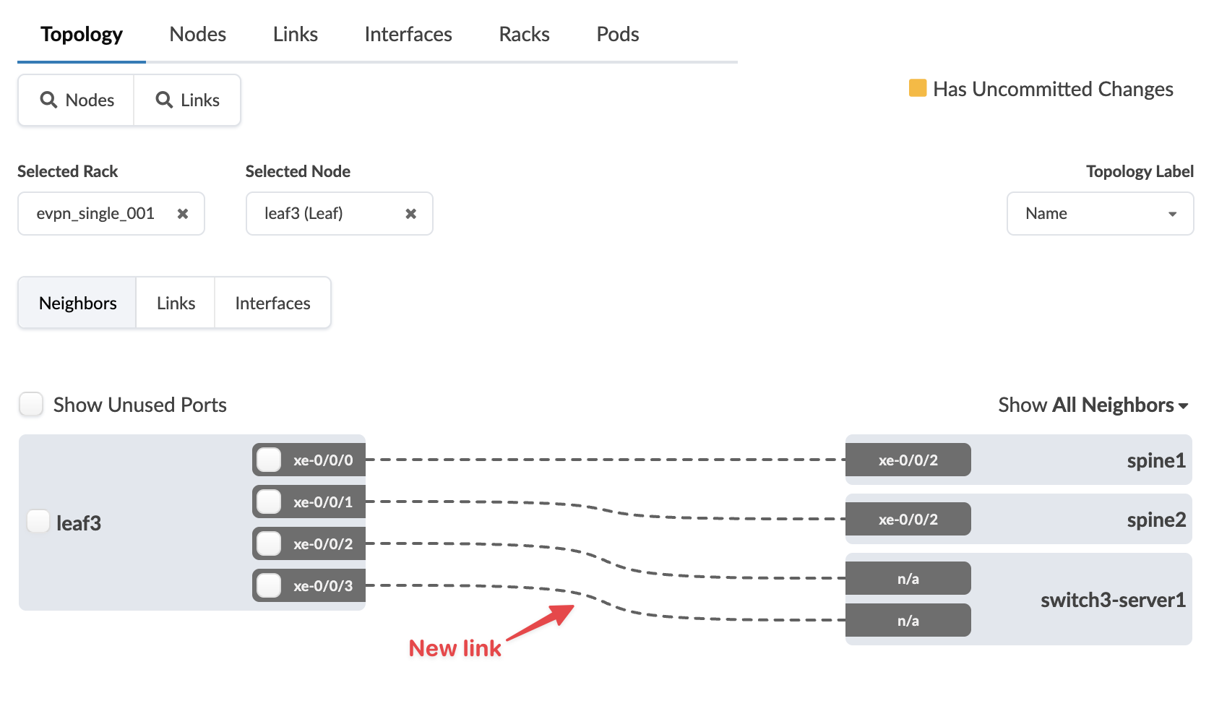The height and width of the screenshot is (727, 1214).
Task: Clear the leaf3 (Leaf) selected node
Action: point(410,214)
